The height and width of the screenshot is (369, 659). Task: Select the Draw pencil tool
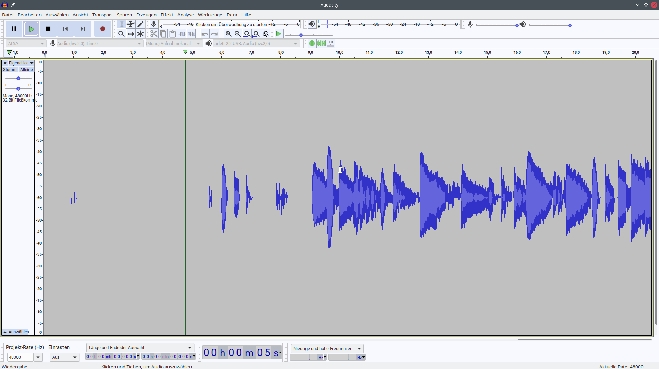click(x=140, y=24)
